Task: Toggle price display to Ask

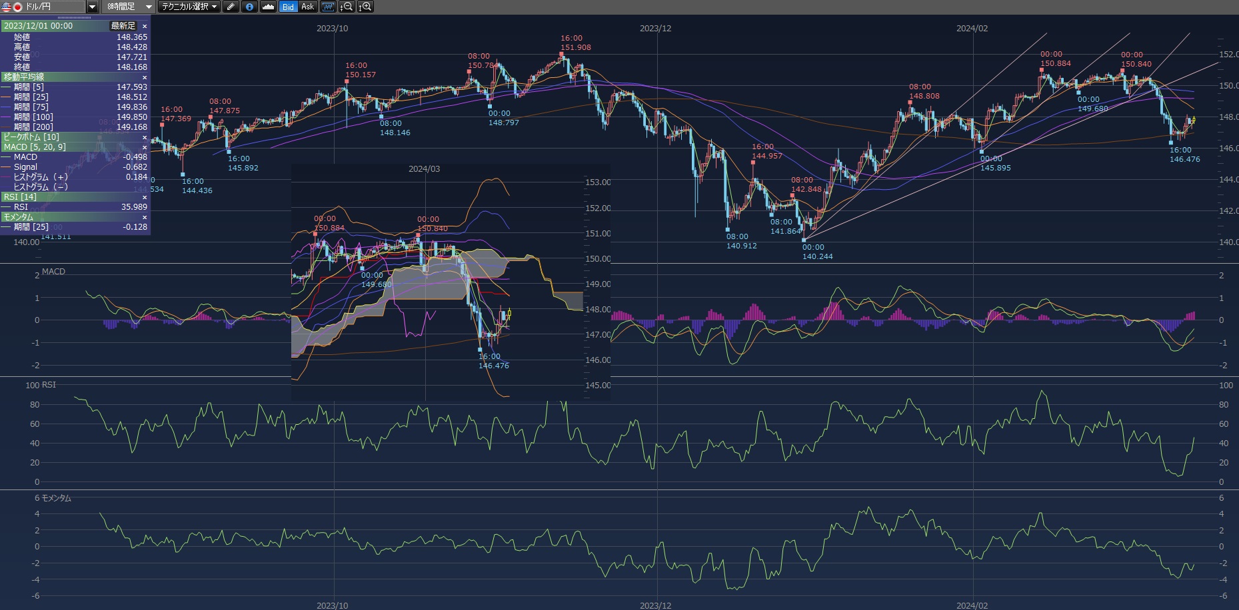Action: [307, 7]
